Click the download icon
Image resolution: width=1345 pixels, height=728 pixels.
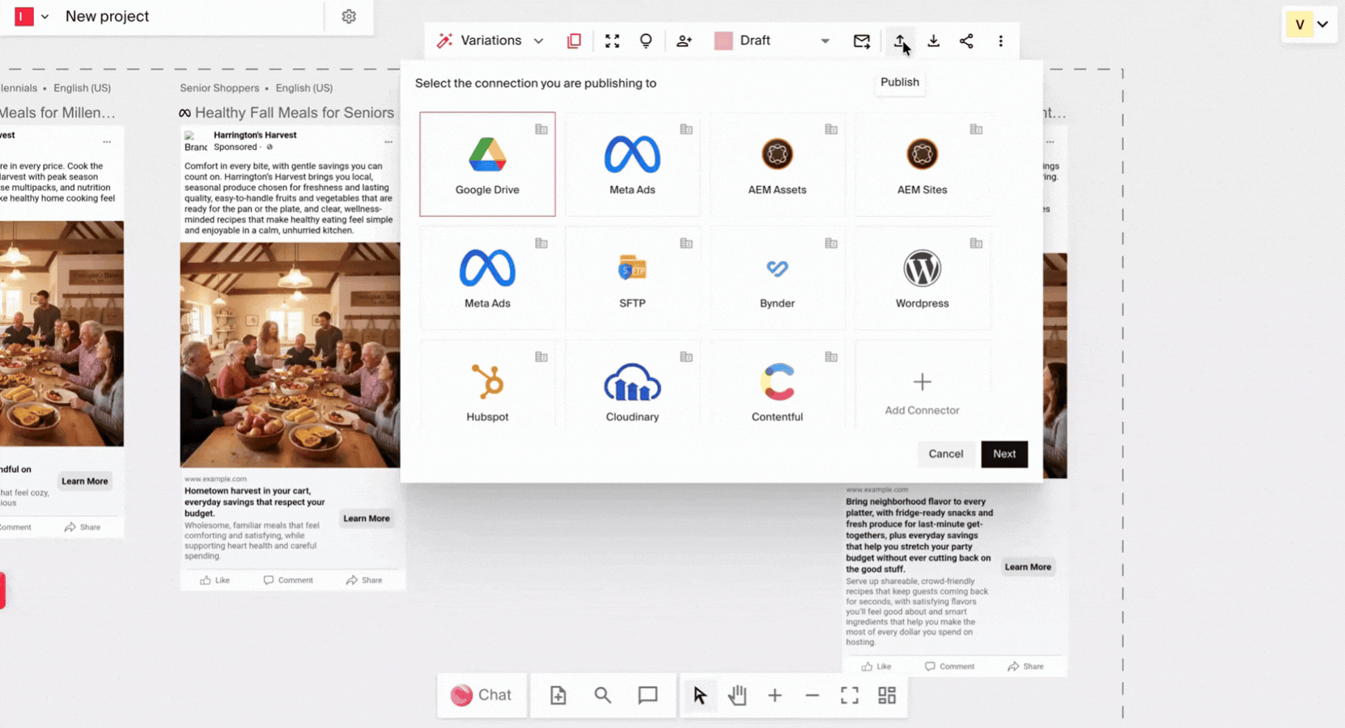[934, 40]
